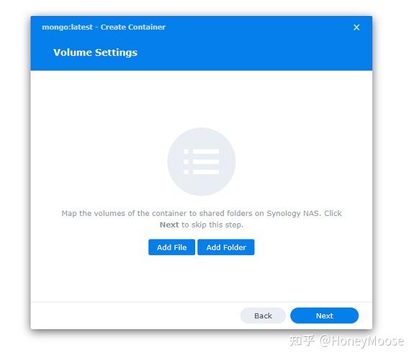Proceed with the blue Next button
Viewport: 414px width, 360px height.
325,315
